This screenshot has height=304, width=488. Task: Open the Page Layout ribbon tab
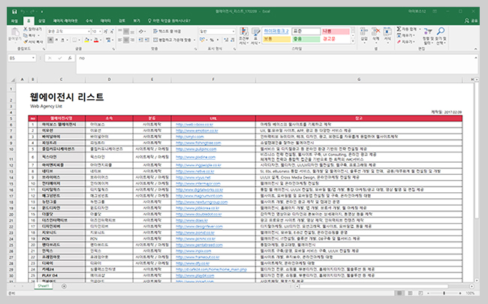[x=65, y=21]
